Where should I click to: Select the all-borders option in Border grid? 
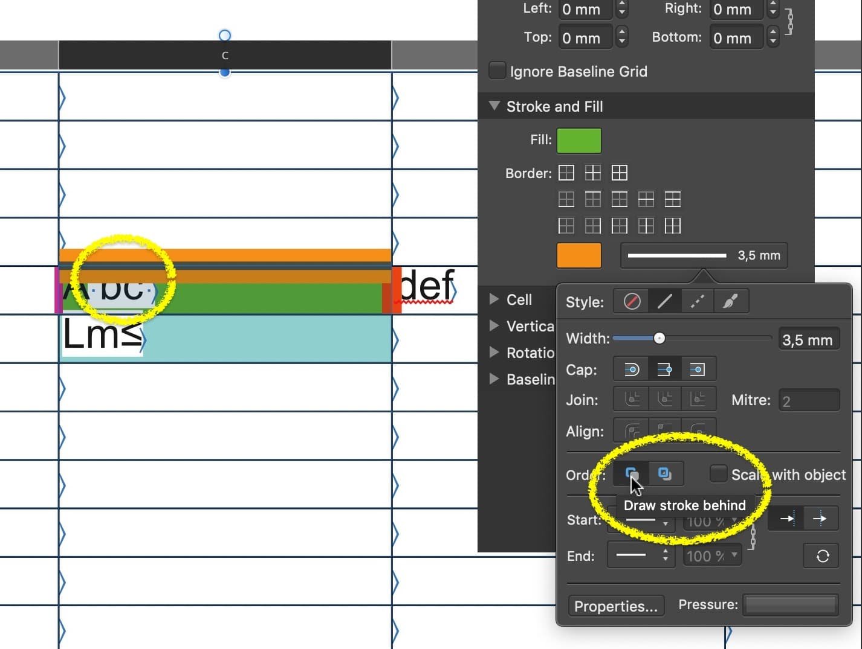pos(620,173)
